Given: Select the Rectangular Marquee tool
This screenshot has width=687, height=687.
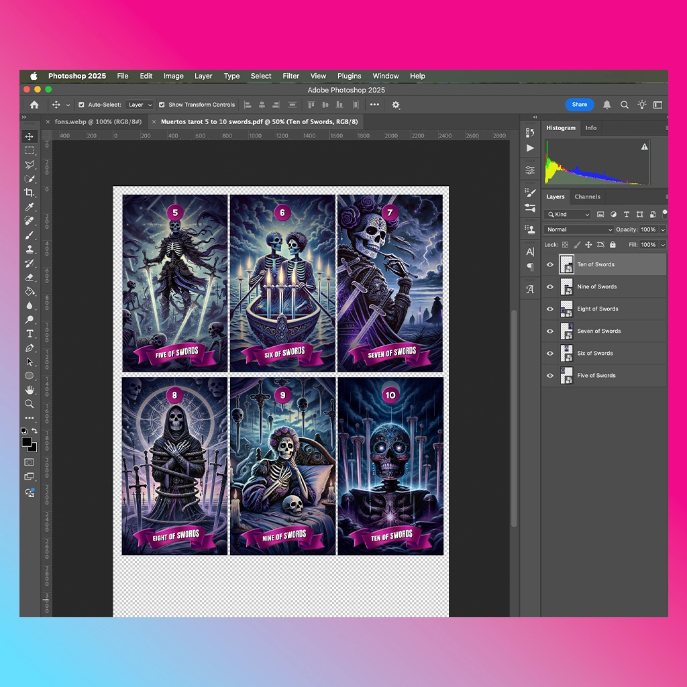Looking at the screenshot, I should tap(30, 150).
